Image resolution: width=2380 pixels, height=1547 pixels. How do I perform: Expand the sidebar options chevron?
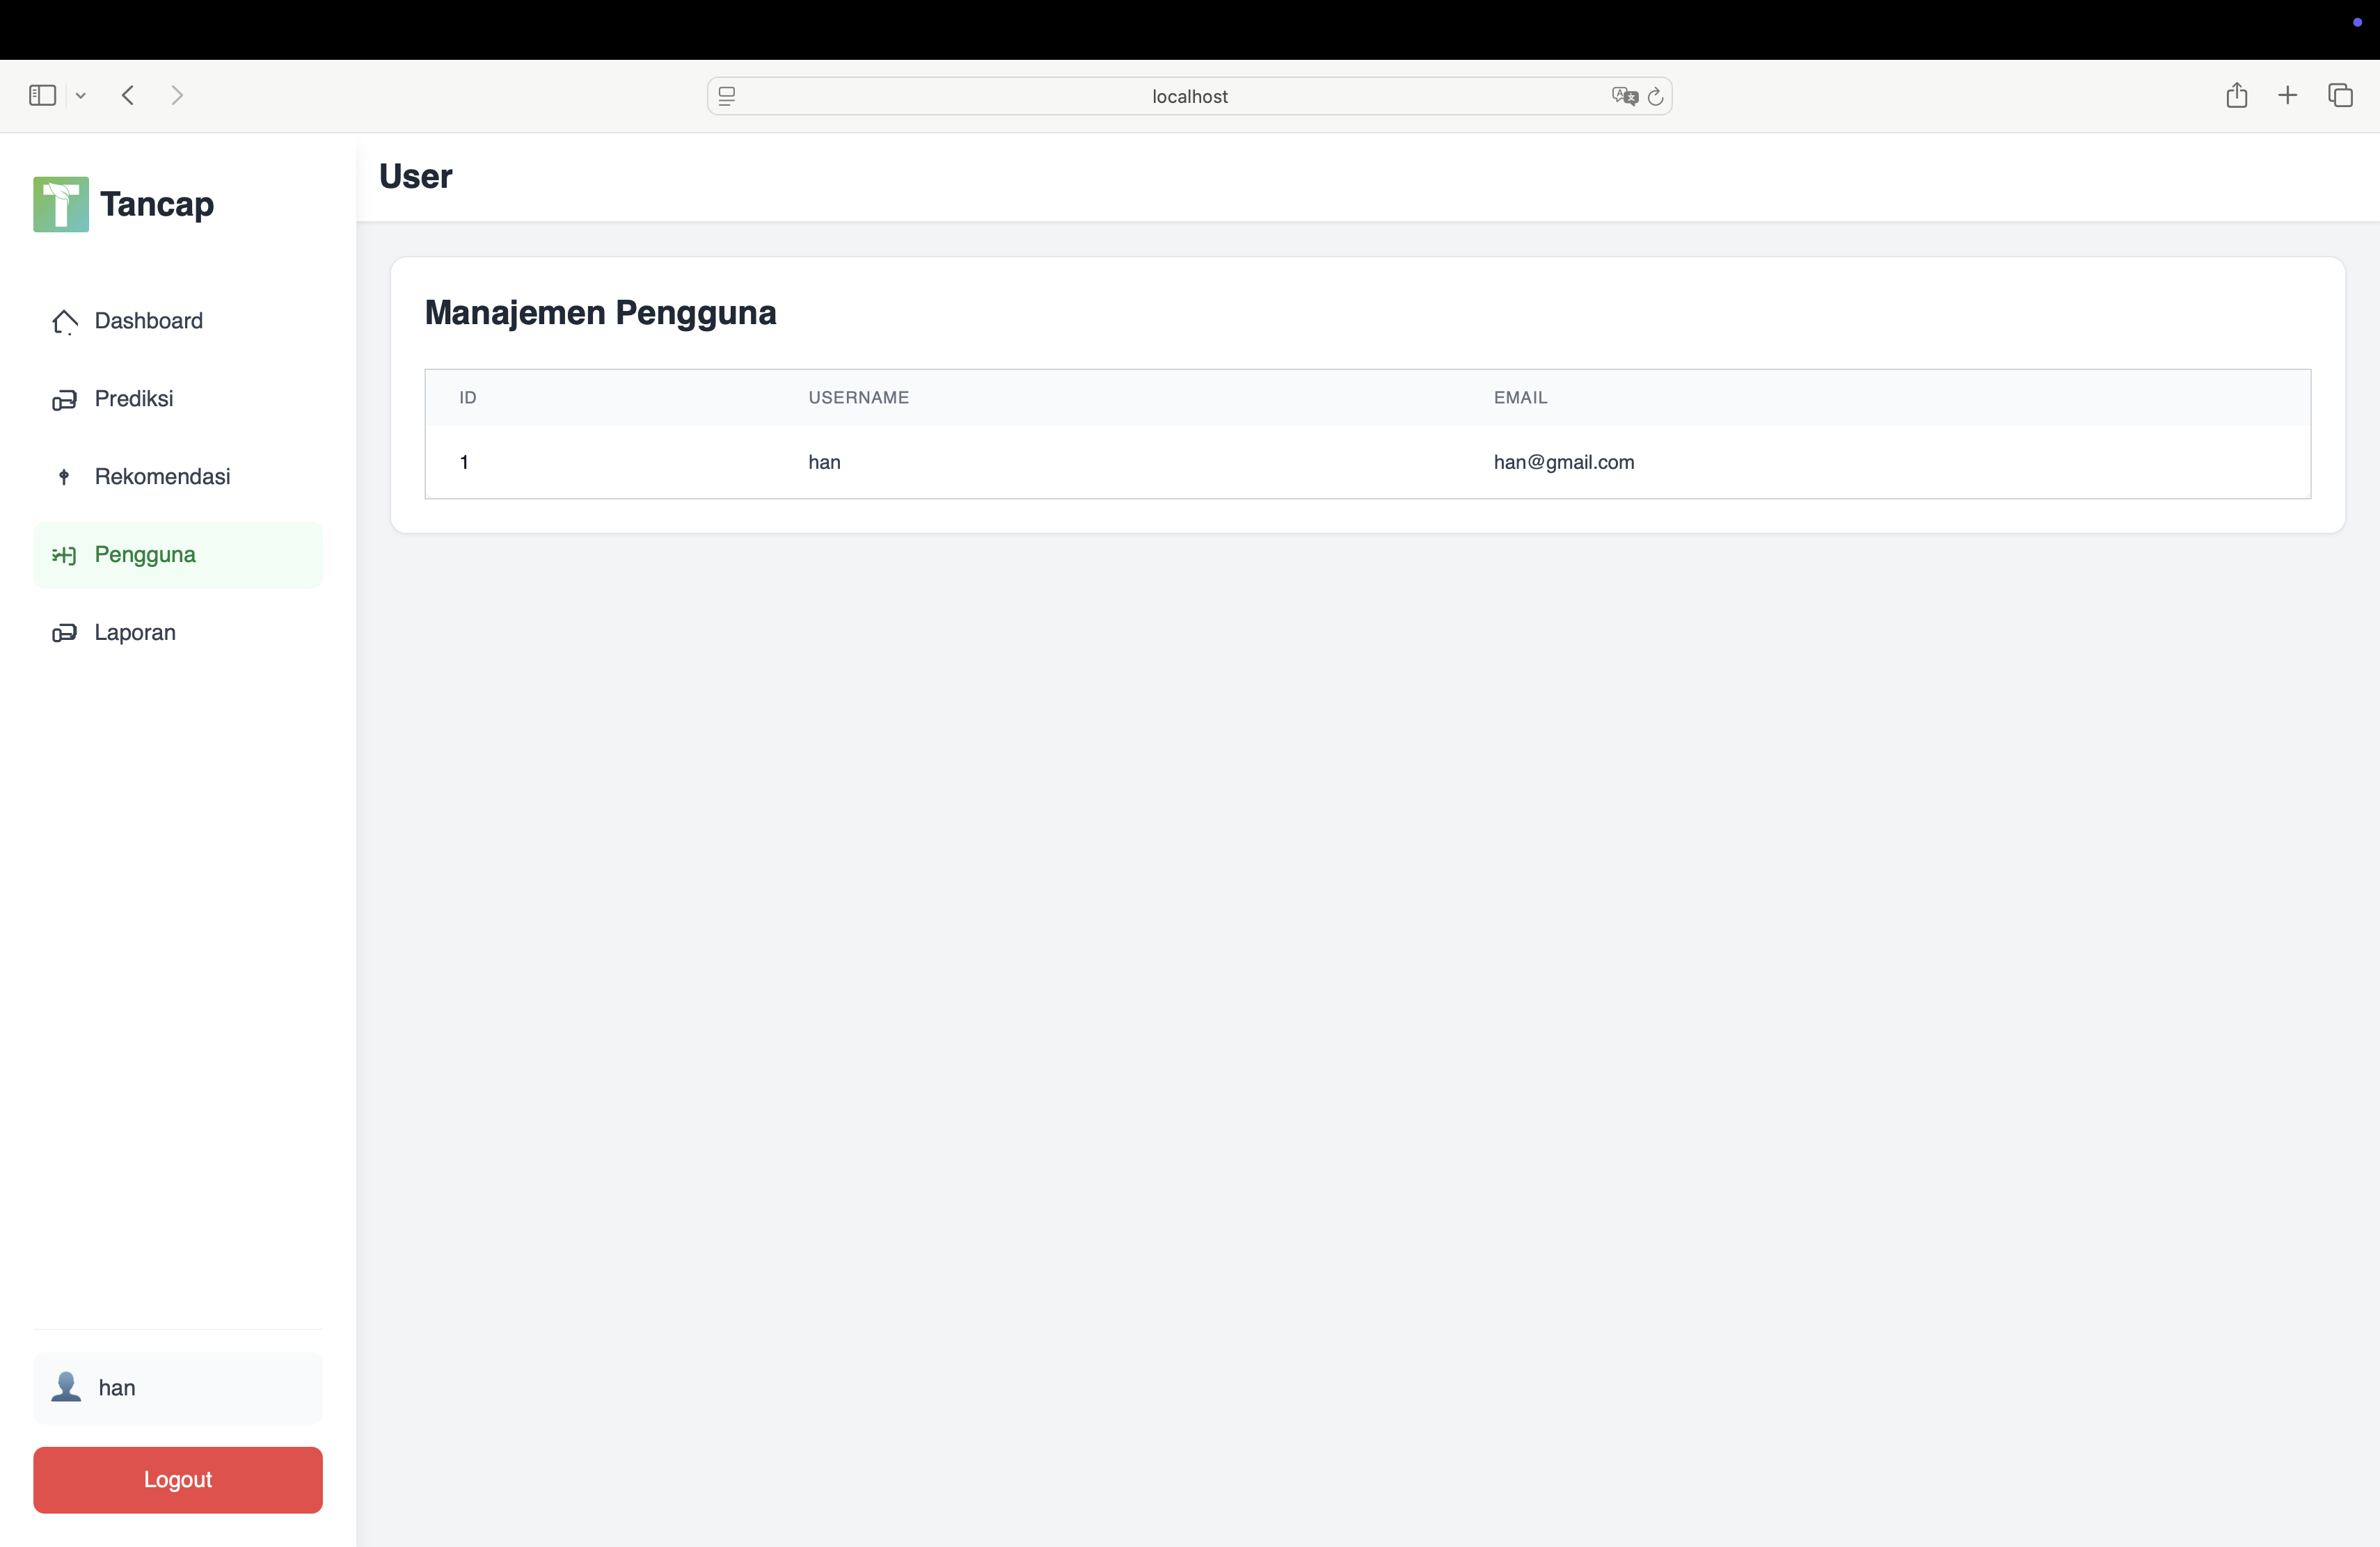point(81,96)
